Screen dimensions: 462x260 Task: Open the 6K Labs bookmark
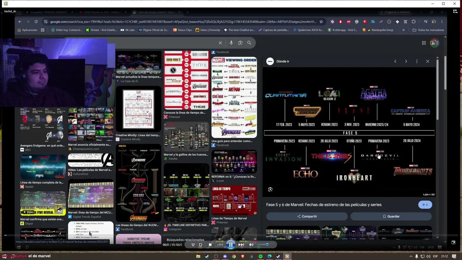click(x=127, y=30)
